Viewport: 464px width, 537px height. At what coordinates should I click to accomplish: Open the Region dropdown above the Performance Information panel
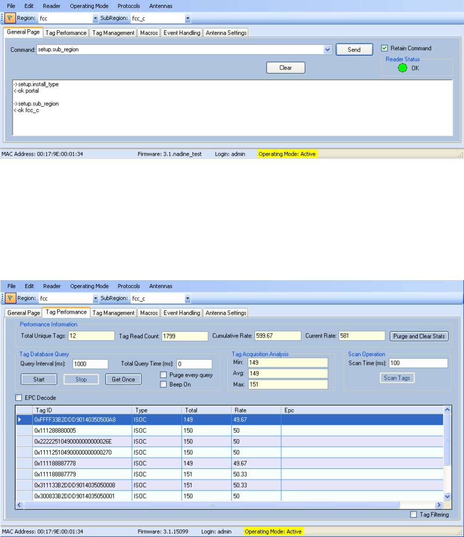(96, 298)
